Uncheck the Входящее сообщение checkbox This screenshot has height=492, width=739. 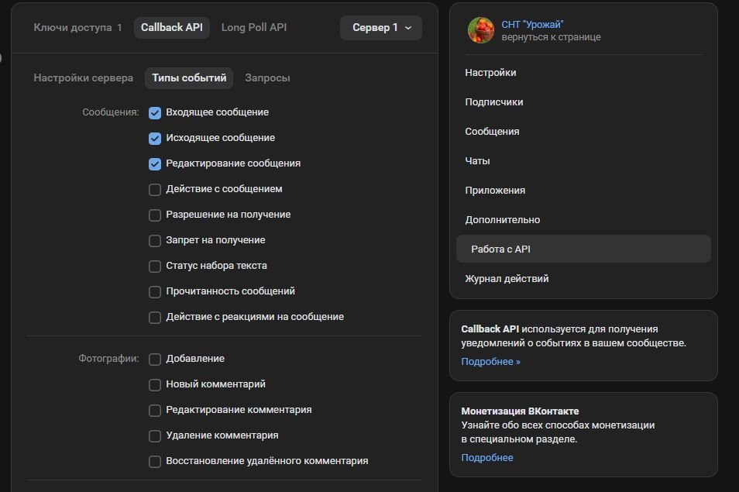(x=155, y=113)
